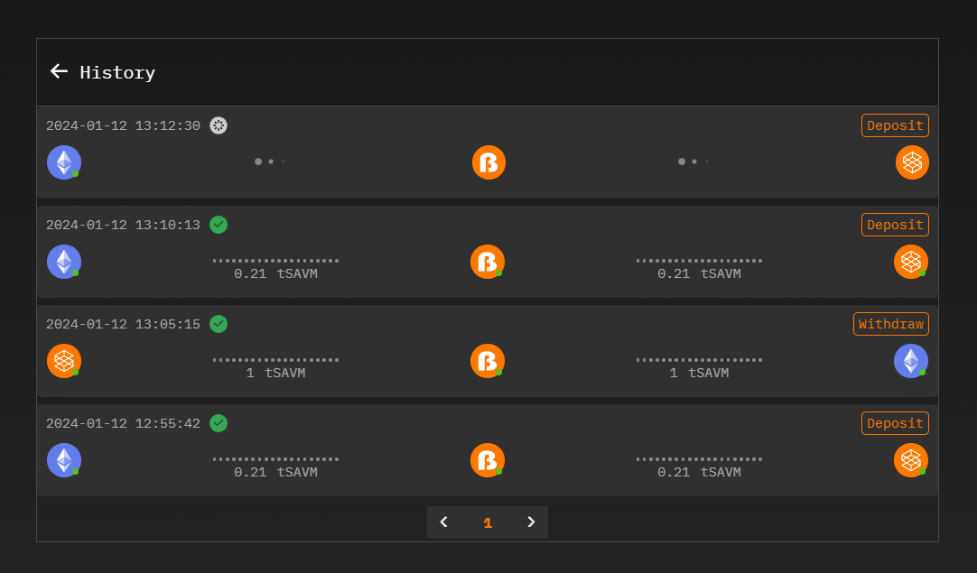Click the first 1 tSAVM amount in withdraw row

[275, 373]
